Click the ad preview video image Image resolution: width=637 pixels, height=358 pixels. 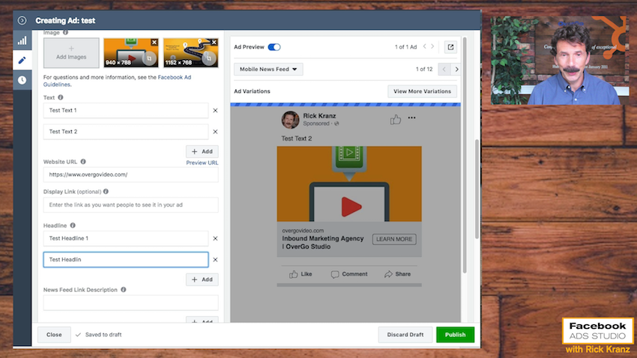349,184
